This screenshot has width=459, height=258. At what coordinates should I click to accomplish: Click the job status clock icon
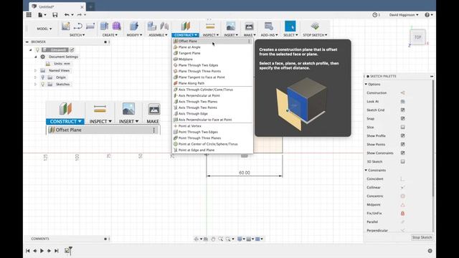(x=374, y=14)
